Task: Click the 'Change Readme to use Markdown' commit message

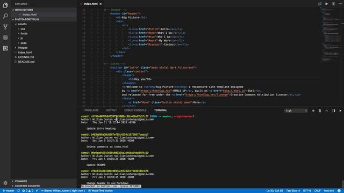Action: coord(107,183)
